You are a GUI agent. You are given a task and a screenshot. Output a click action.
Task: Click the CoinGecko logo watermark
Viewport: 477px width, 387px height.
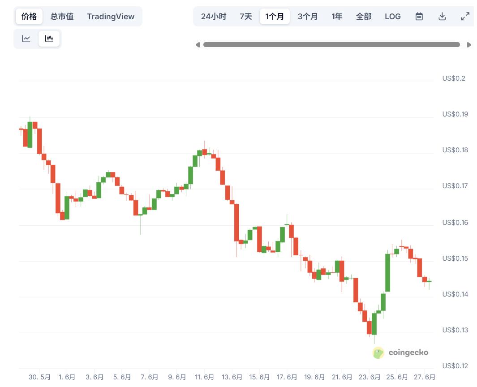(x=400, y=353)
